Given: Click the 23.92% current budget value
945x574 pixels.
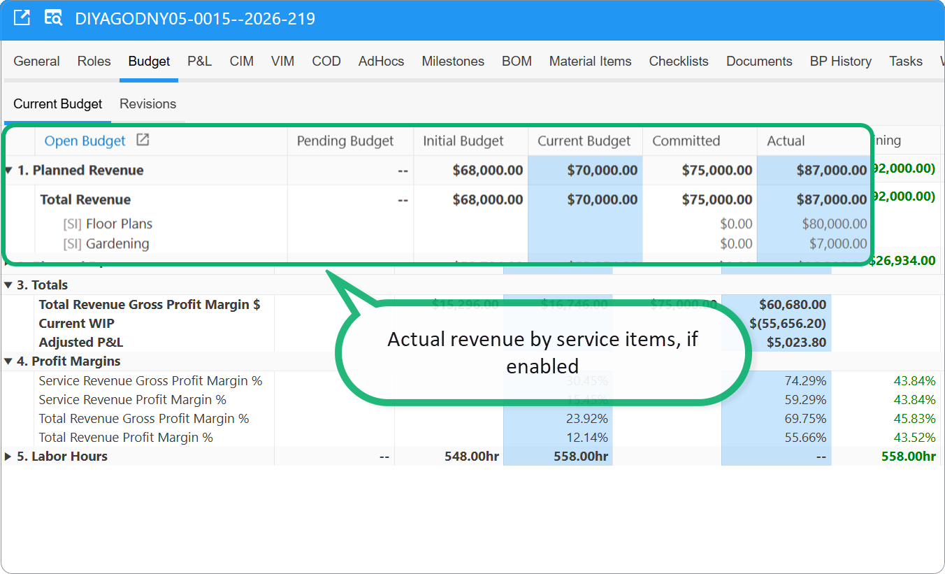Looking at the screenshot, I should pyautogui.click(x=587, y=419).
